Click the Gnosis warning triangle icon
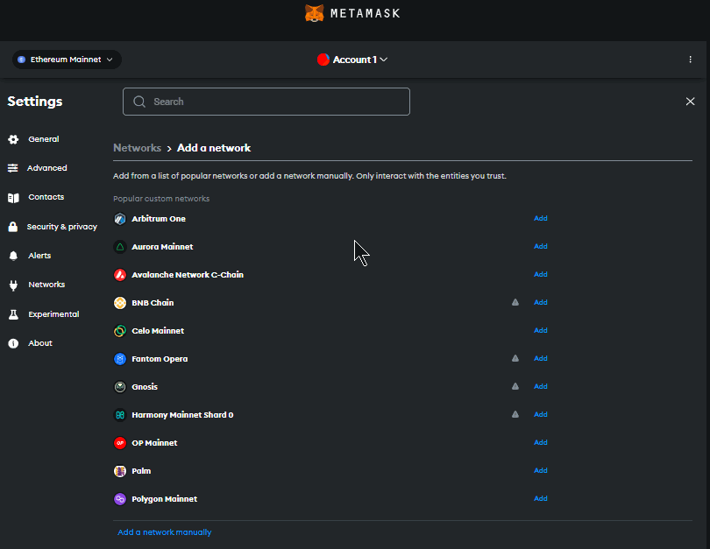710x549 pixels. pos(515,386)
